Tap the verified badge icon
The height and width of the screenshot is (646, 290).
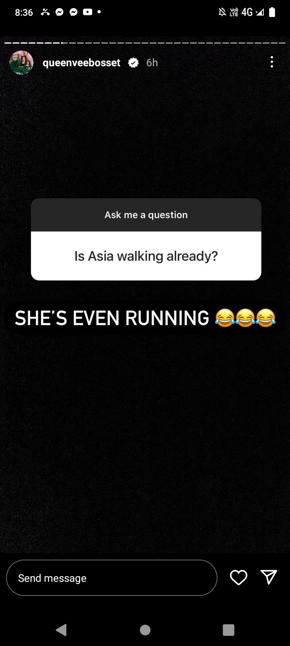tap(133, 63)
